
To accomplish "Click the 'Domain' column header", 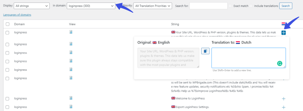I will click(x=19, y=24).
